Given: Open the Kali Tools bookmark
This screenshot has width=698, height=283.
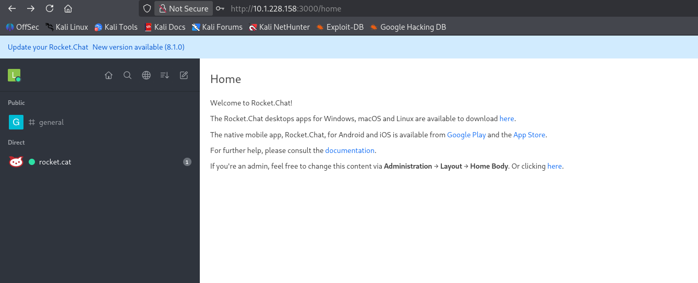Looking at the screenshot, I should [x=116, y=27].
